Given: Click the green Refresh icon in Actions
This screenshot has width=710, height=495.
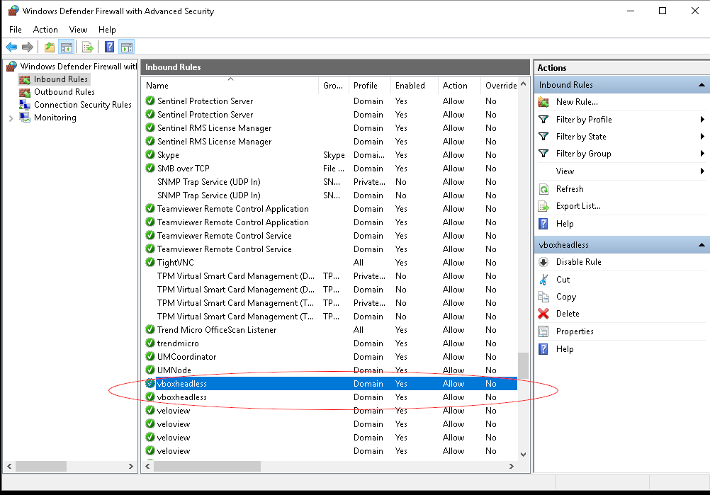Looking at the screenshot, I should click(x=543, y=189).
